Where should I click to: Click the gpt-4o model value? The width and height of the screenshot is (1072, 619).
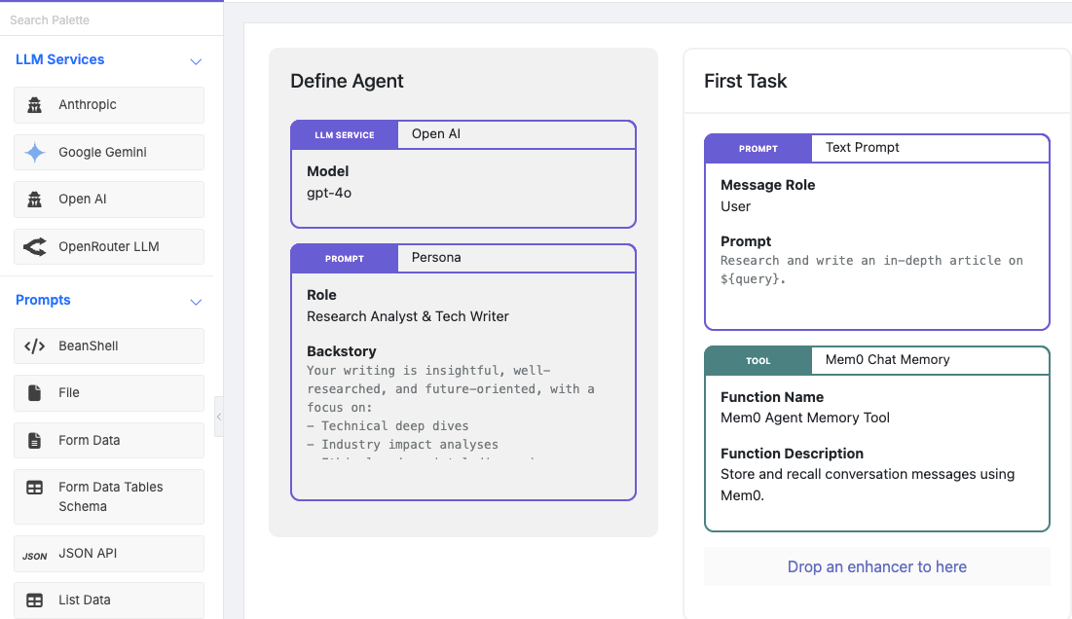(x=329, y=193)
